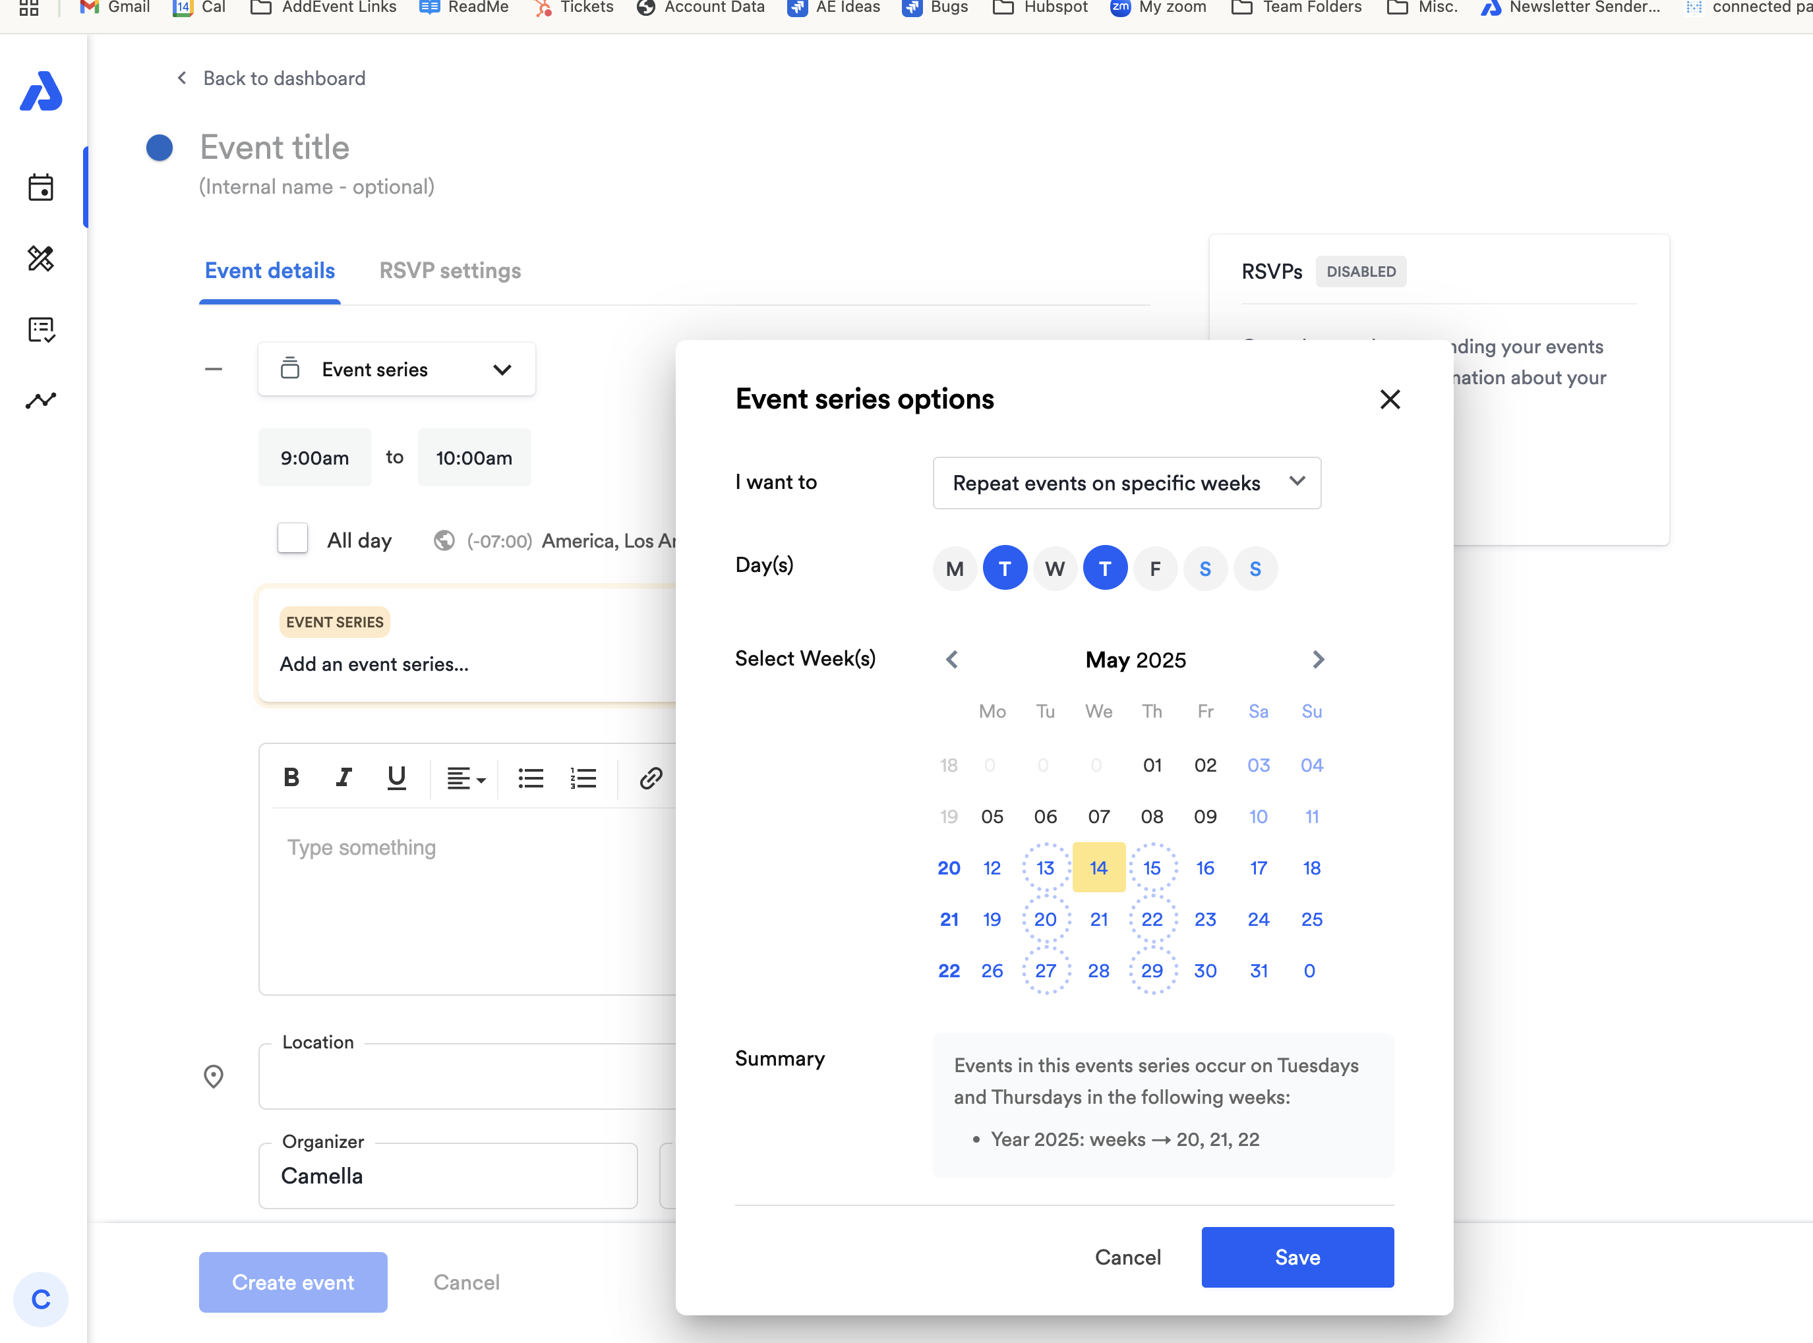Go to the next month in the calendar

[x=1318, y=659]
